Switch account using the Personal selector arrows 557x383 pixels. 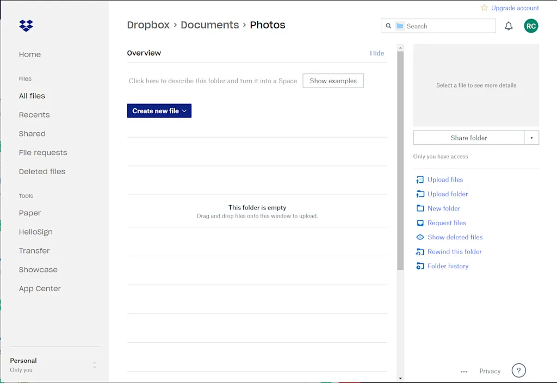pyautogui.click(x=95, y=365)
